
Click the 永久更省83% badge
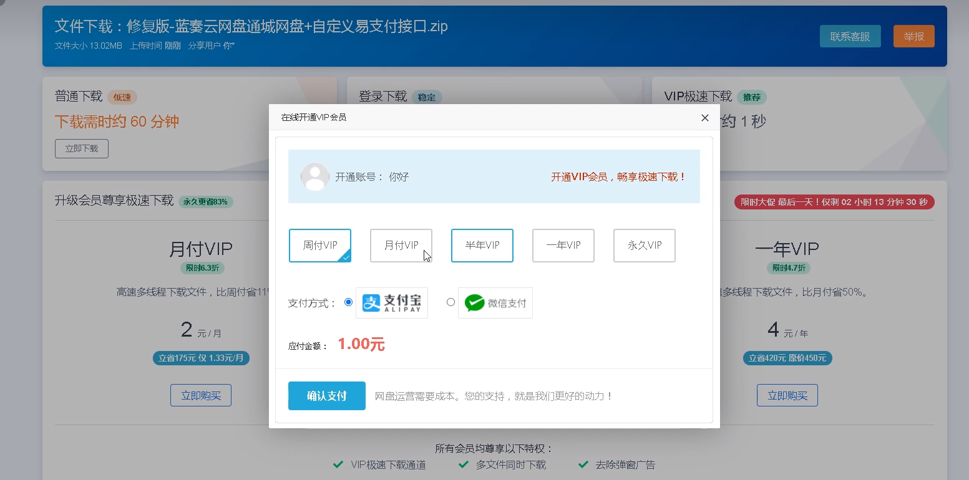click(205, 201)
